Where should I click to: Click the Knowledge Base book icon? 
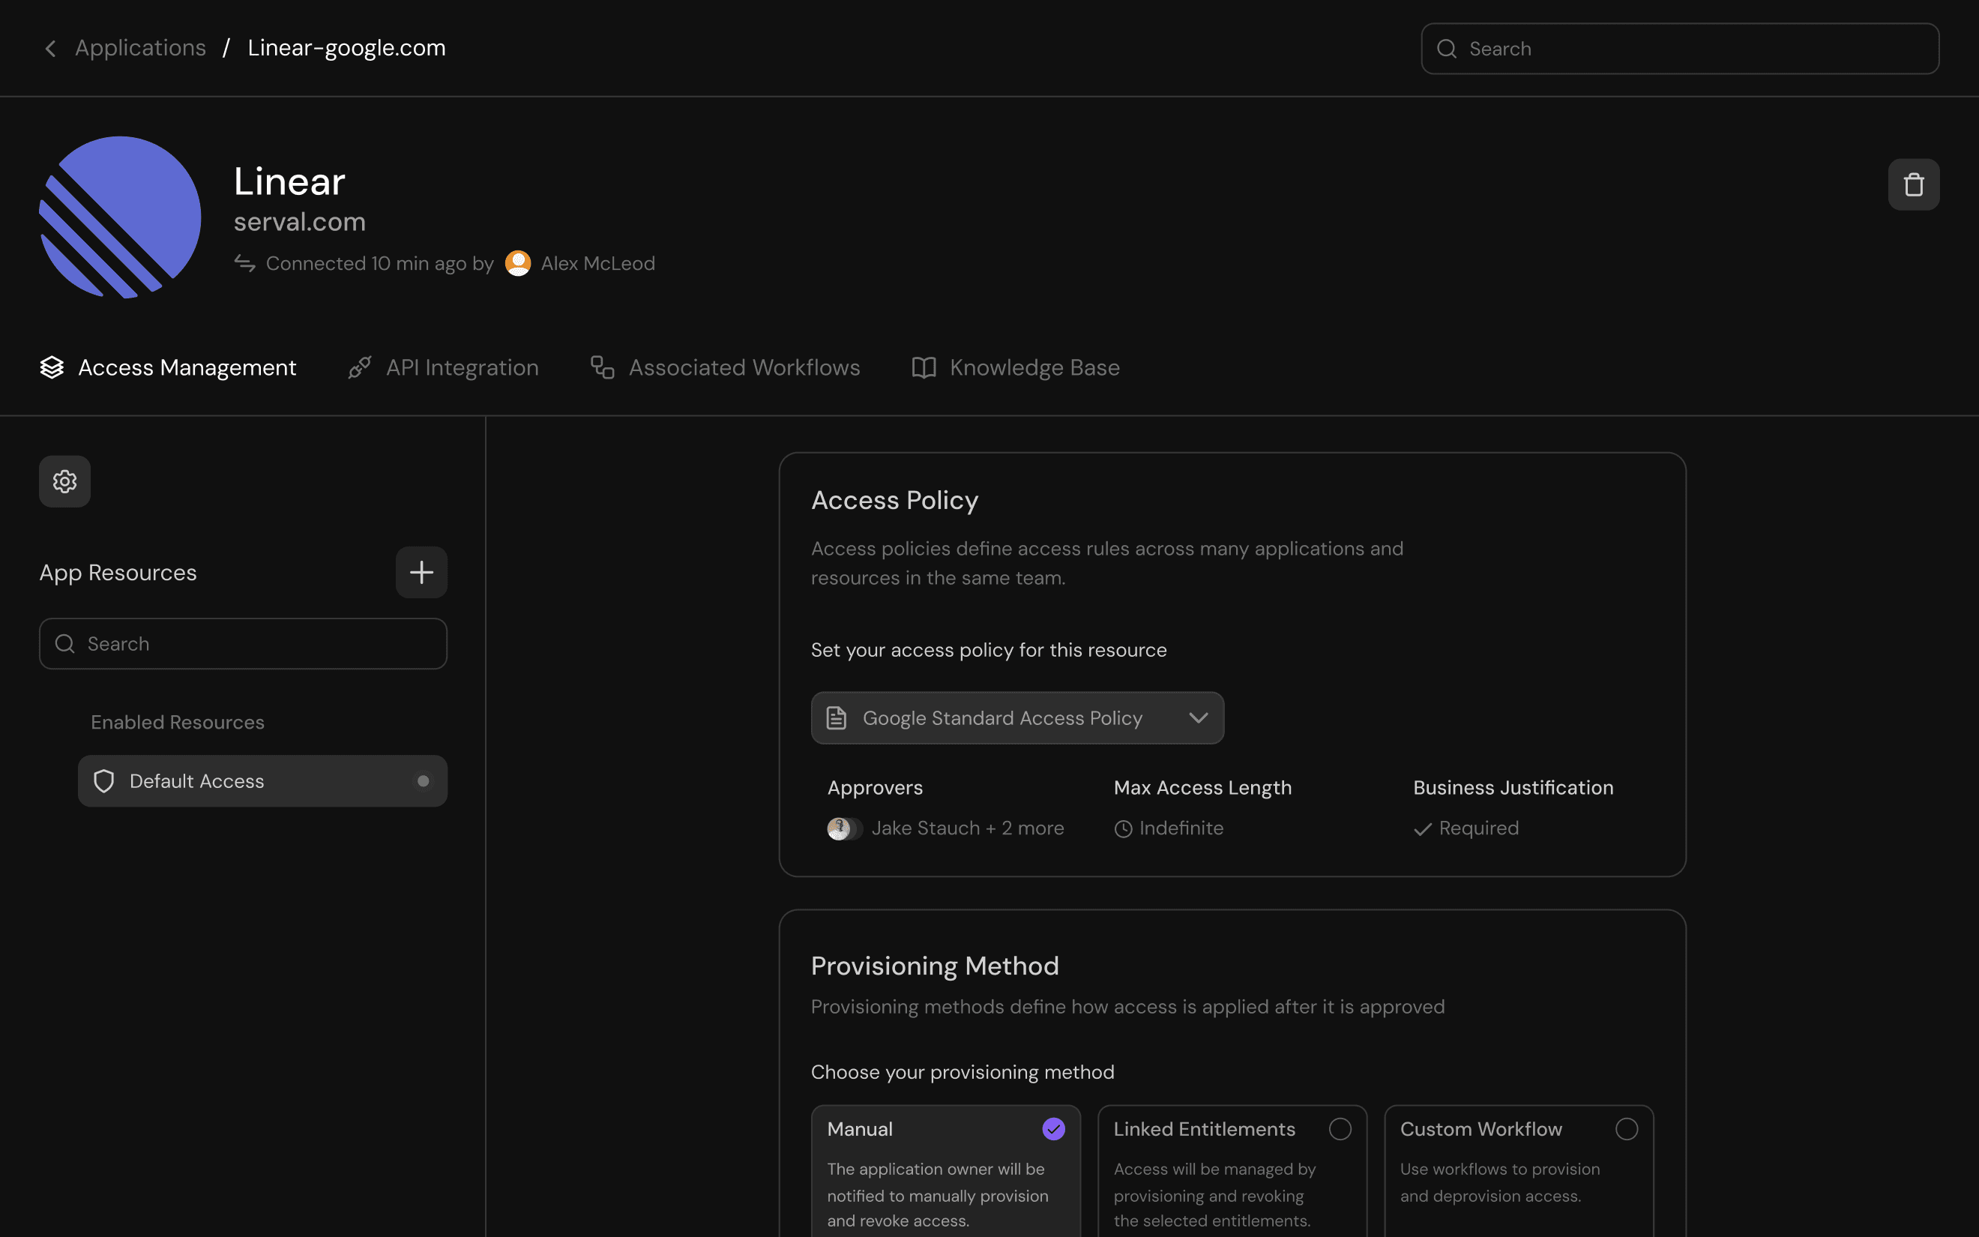(924, 368)
